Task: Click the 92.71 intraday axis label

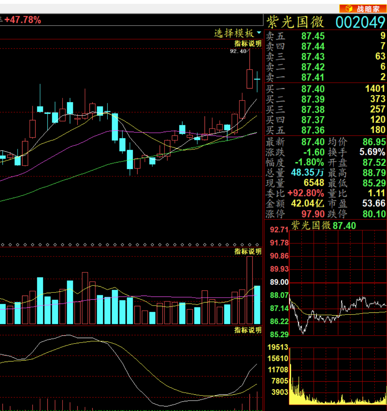Action: click(279, 230)
